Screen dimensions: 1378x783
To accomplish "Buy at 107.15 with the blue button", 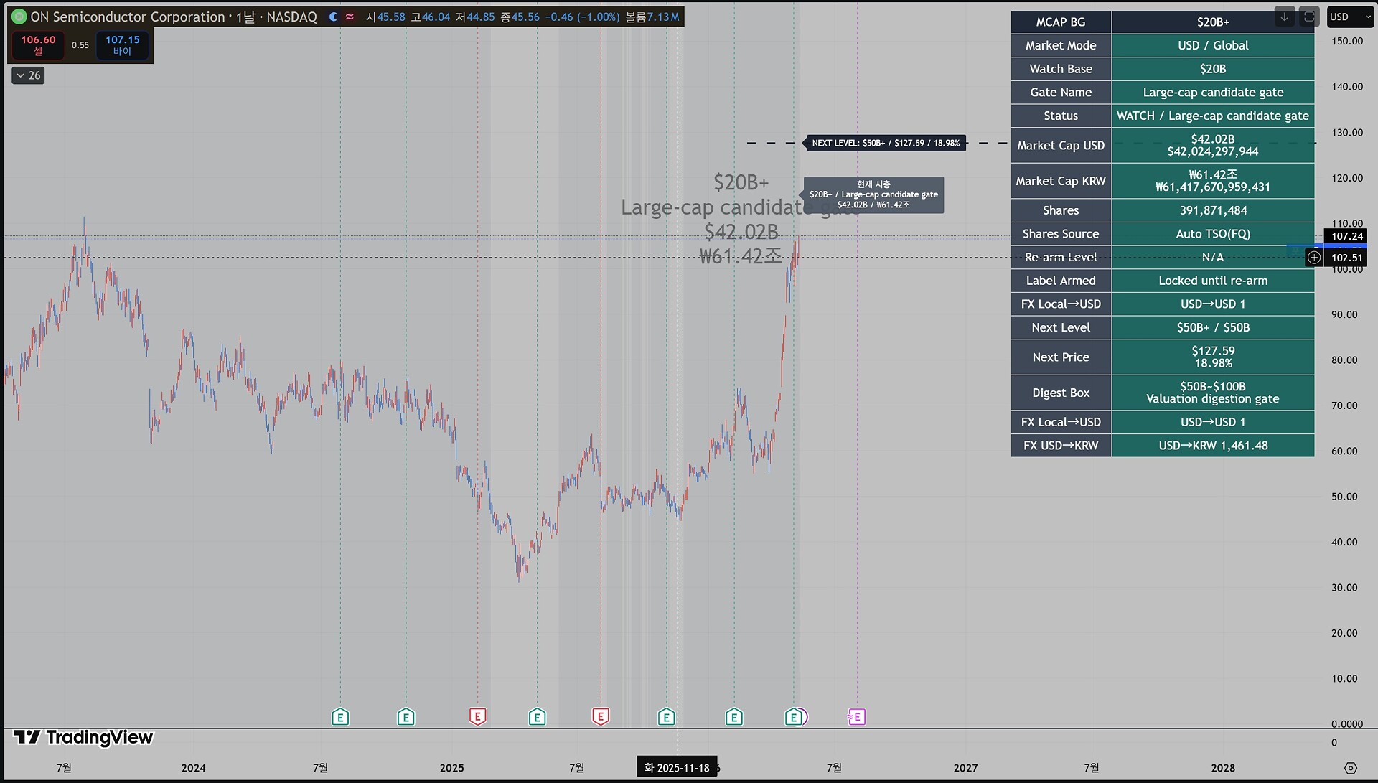I will (123, 45).
